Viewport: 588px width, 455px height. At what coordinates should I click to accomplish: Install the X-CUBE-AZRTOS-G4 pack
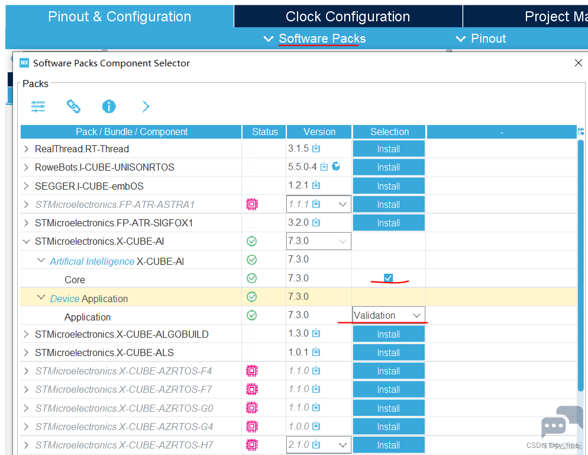tap(389, 427)
